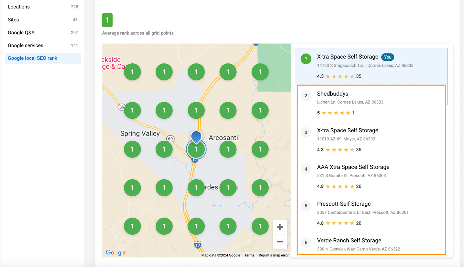Screen dimensions: 464x267
Task: Click AAA Xtra Space 4.8 star rating
Action: point(339,186)
